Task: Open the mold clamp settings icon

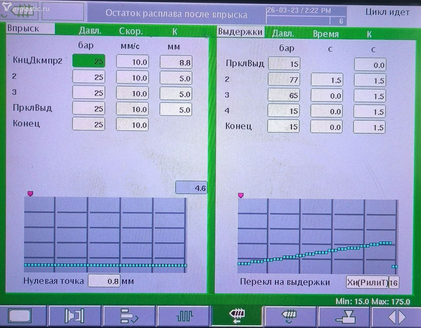Action: [x=75, y=316]
